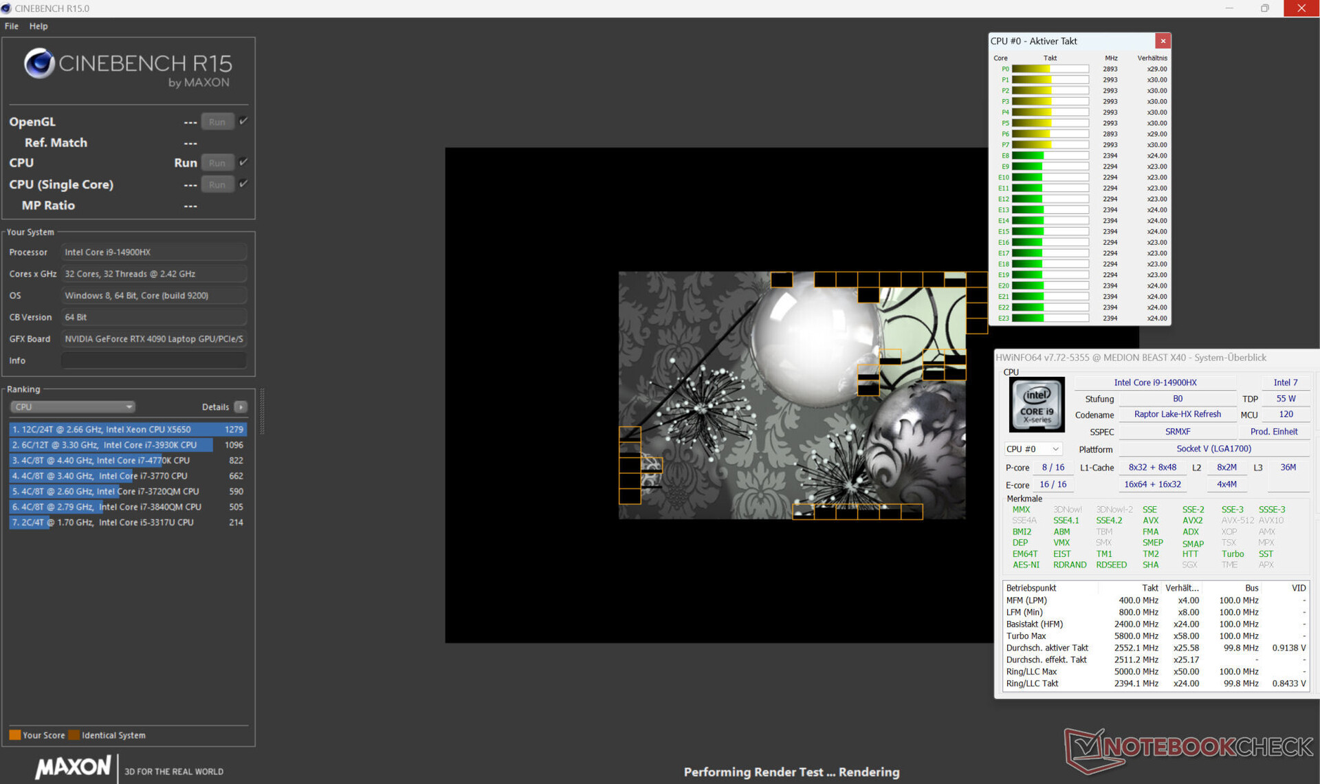Select the Intel Xeon X5650 ranking entry
The image size is (1320, 784).
tap(127, 429)
